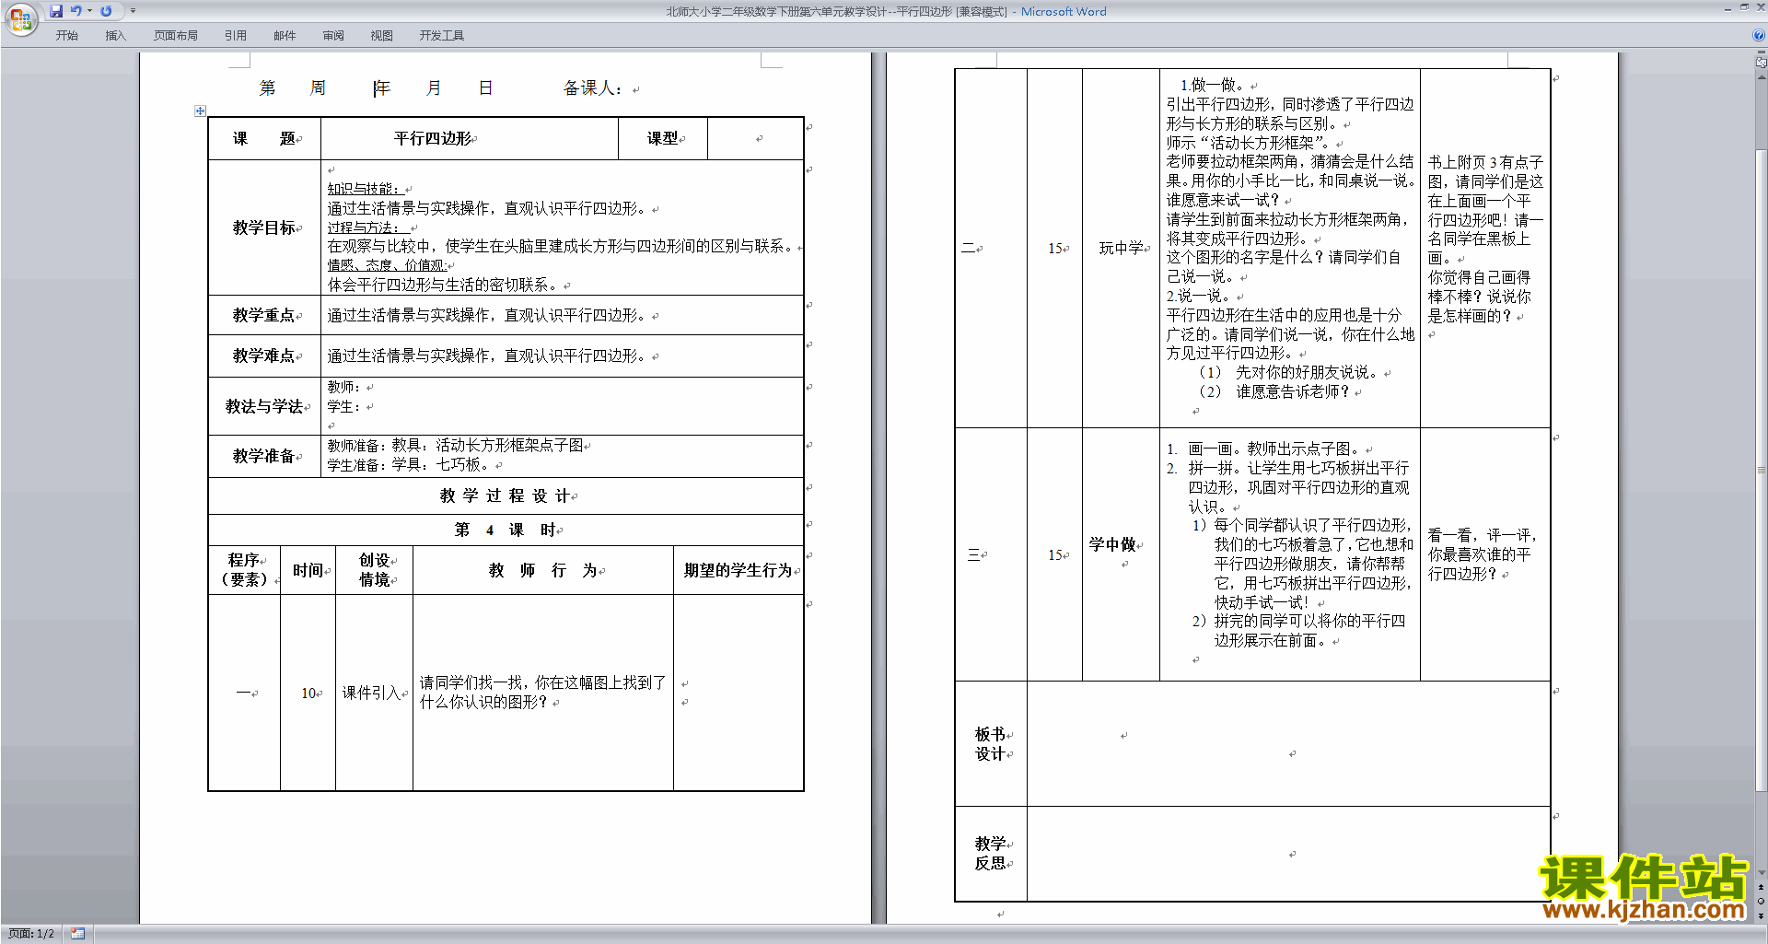Open the 视图 ribbon tab
1768x944 pixels.
[x=382, y=36]
